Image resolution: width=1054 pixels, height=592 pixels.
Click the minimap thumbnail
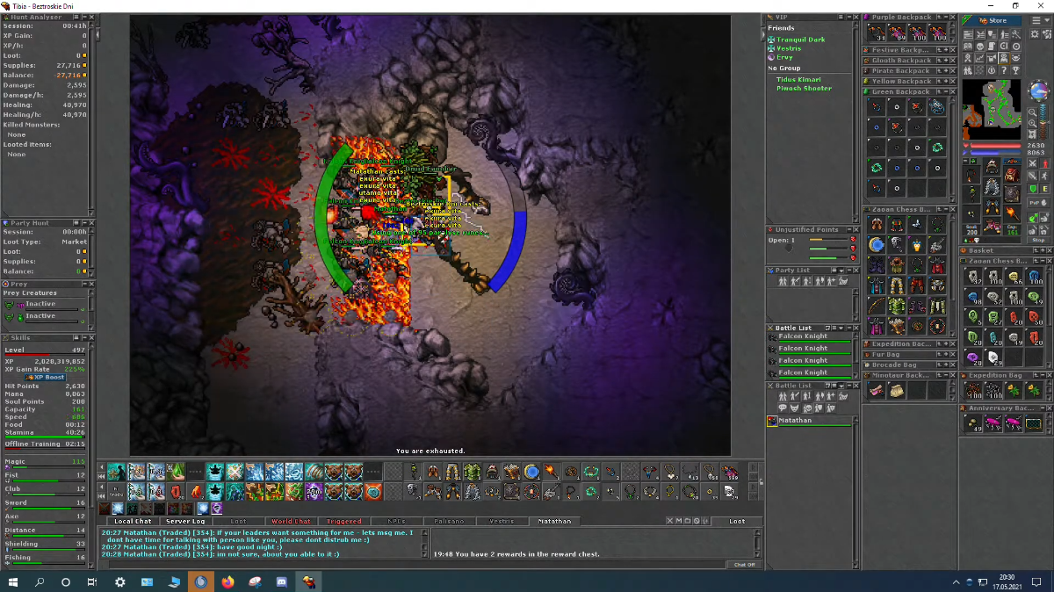(992, 109)
